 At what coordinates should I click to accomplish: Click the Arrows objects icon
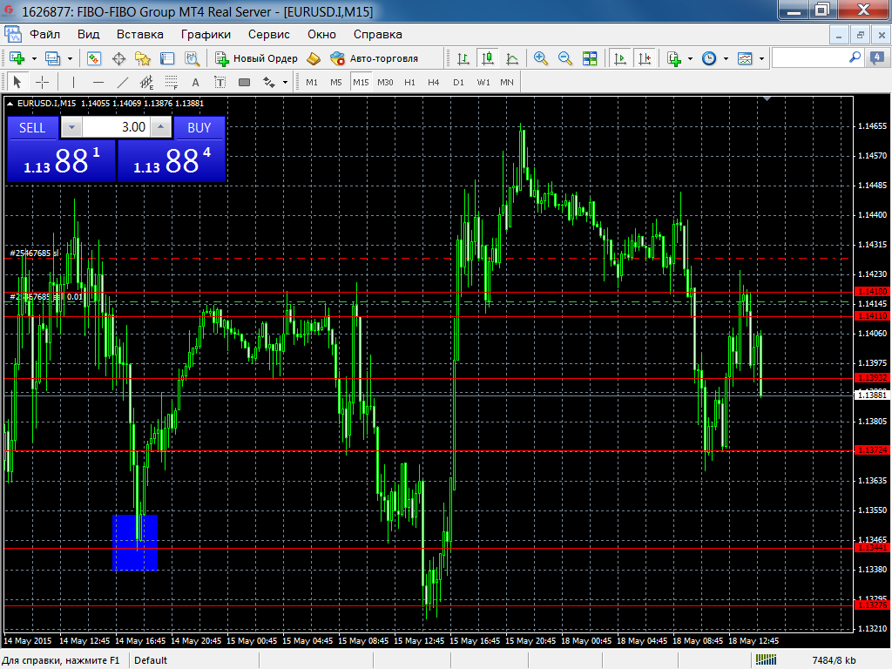[x=269, y=83]
